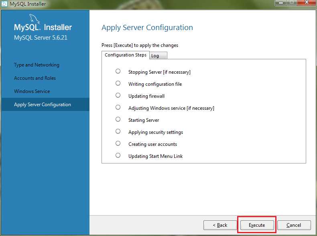
Task: Click the 'Apply Server Configuration' page heading
Action: tap(147, 28)
